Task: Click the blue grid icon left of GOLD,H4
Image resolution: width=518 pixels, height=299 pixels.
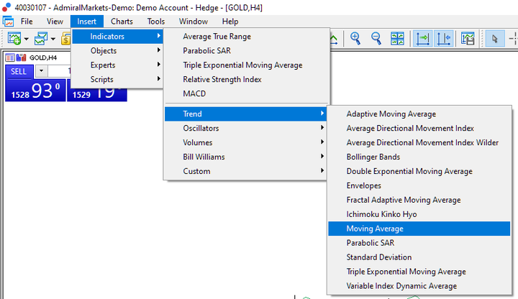Action: (x=10, y=57)
